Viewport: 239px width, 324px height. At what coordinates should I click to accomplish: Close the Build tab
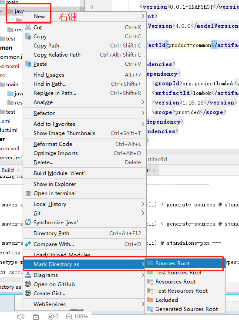[18, 170]
